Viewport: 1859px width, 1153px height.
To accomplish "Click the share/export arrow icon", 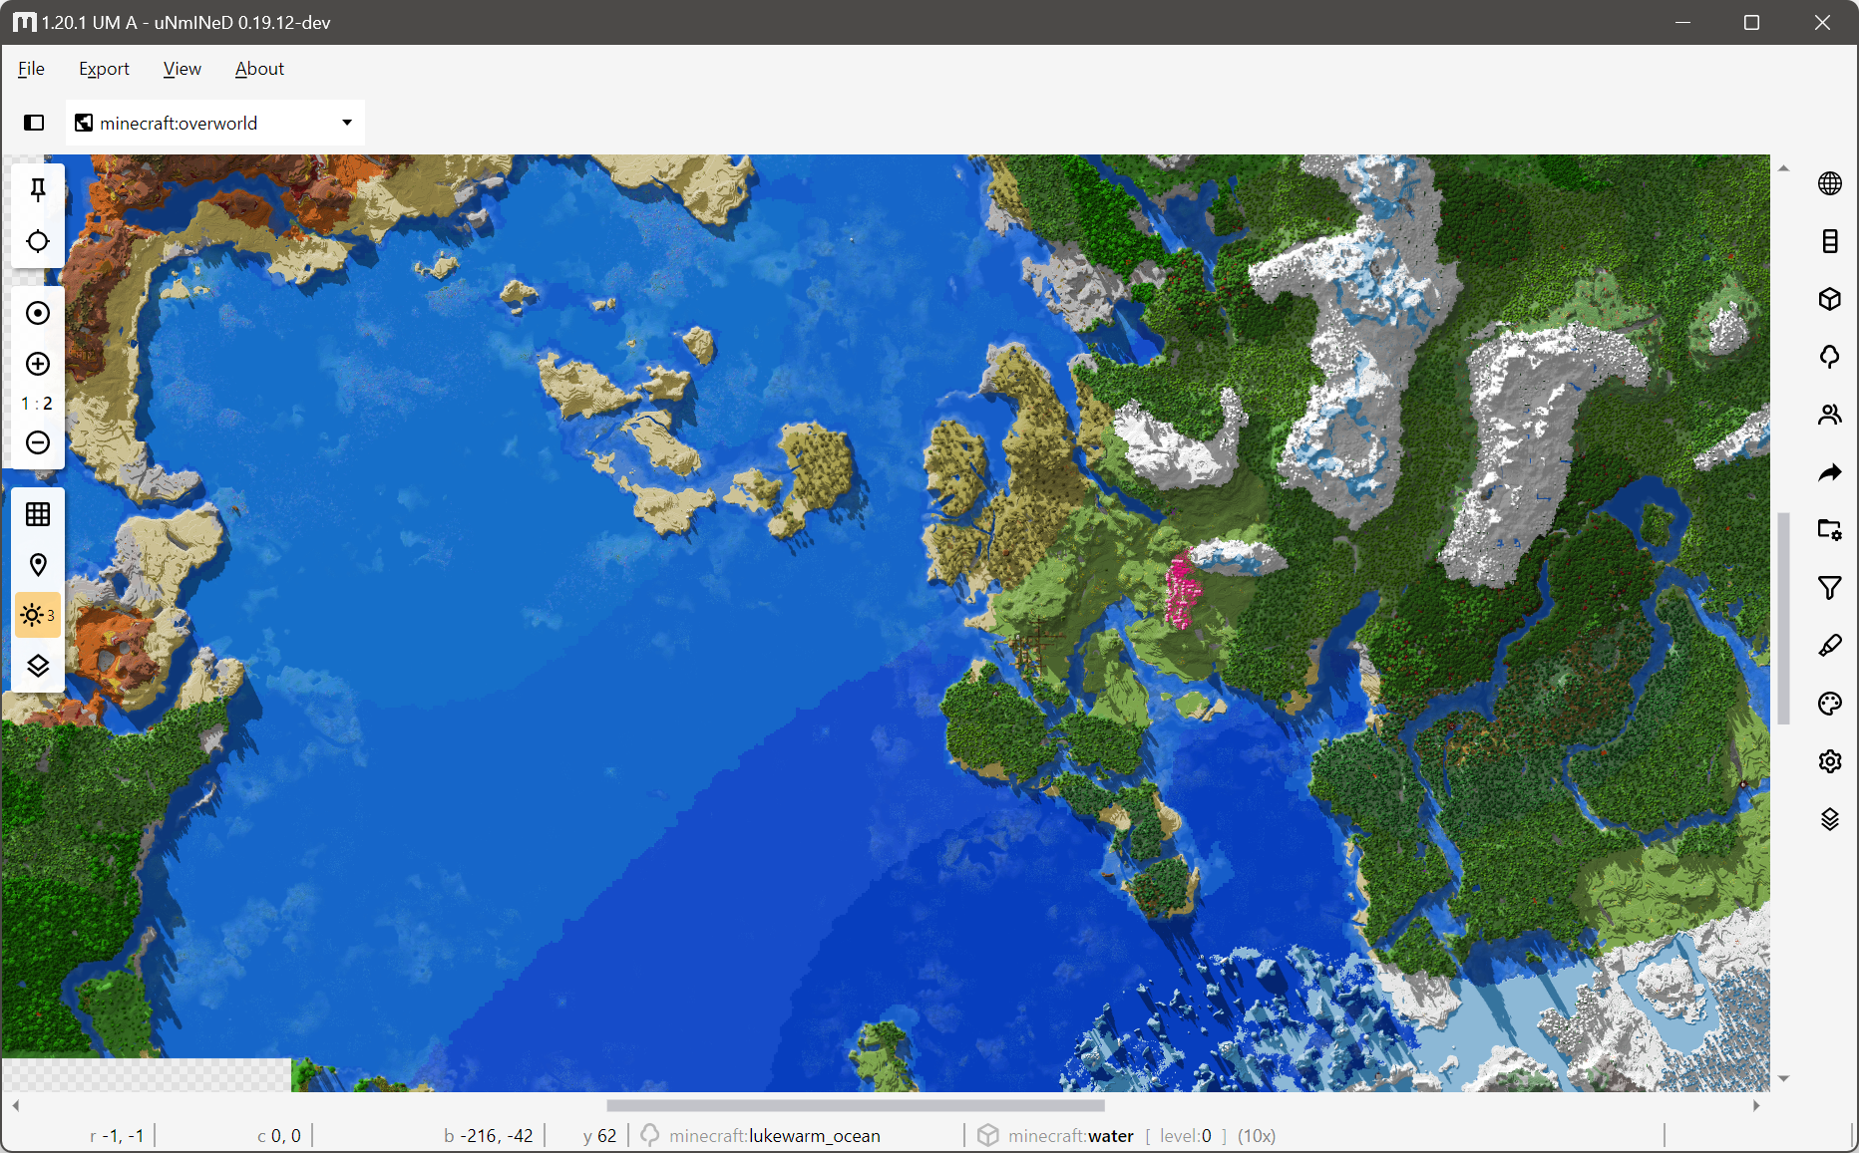I will [1831, 473].
